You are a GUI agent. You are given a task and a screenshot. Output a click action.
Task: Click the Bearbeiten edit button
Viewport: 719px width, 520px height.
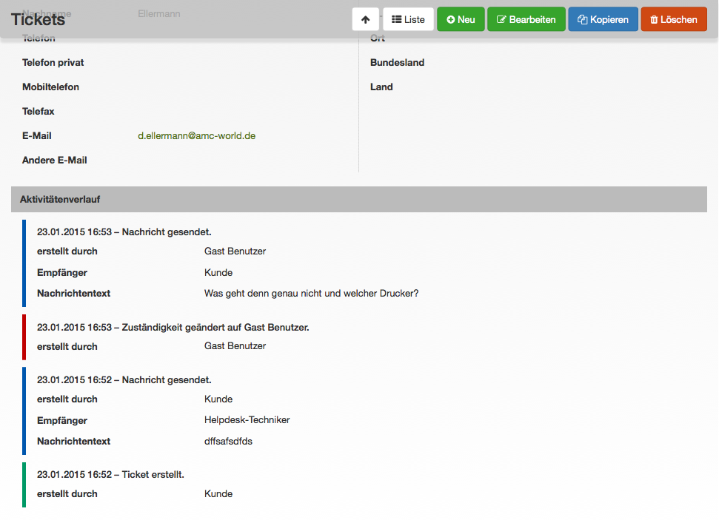point(526,19)
